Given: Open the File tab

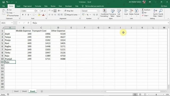Looking at the screenshot, I should point(3,6).
